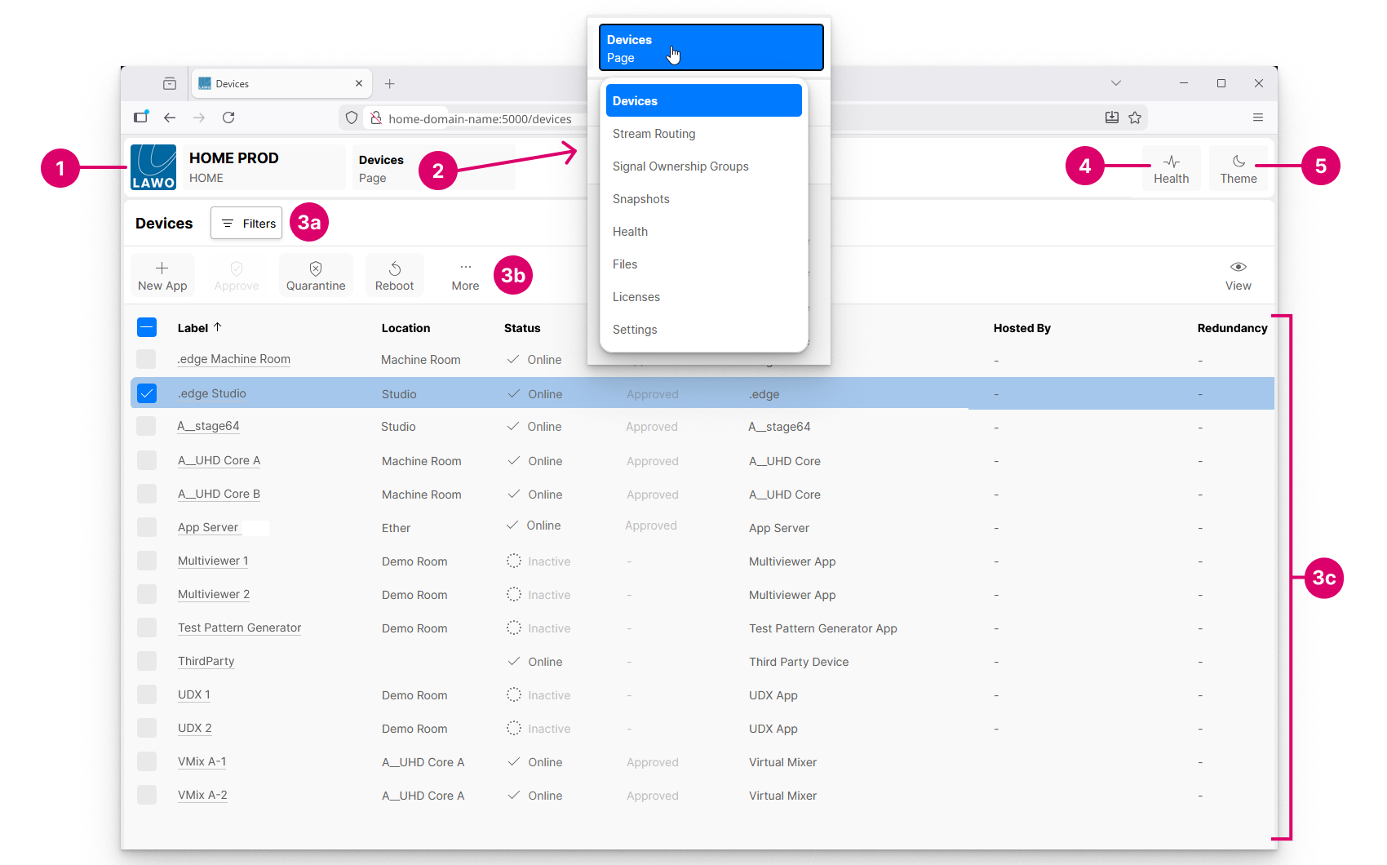Click the Quarantine shield icon
The width and height of the screenshot is (1387, 865).
pyautogui.click(x=316, y=268)
